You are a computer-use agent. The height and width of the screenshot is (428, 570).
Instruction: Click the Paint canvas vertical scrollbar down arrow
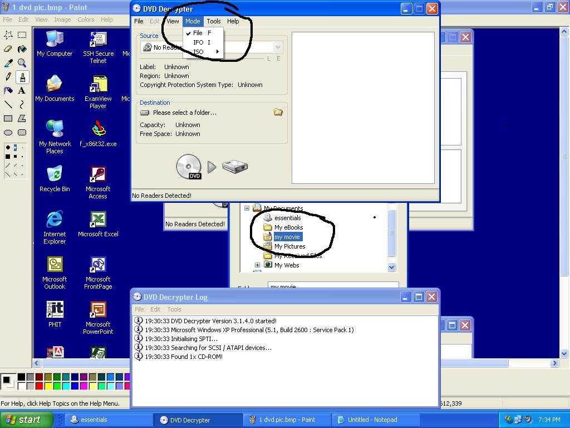(x=564, y=353)
